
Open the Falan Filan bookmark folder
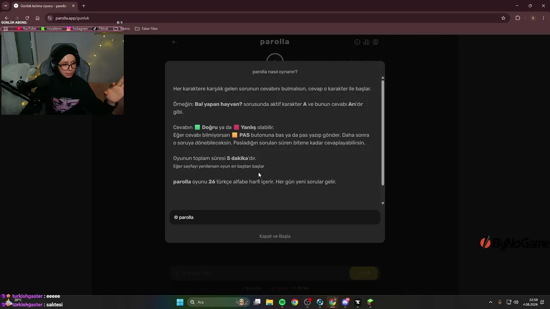(x=146, y=29)
